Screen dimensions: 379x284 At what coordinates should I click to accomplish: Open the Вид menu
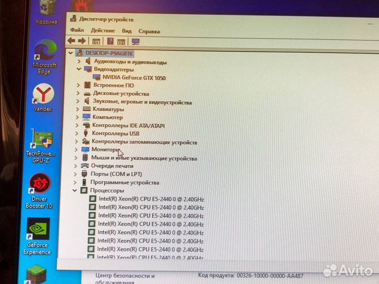(x=126, y=31)
